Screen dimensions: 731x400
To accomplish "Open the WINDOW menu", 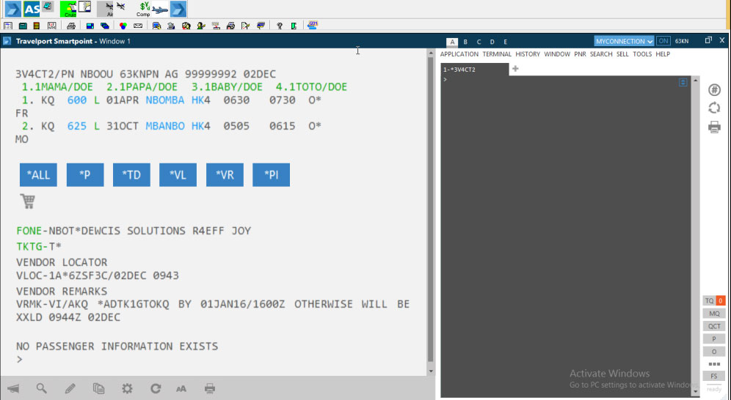I will (x=557, y=54).
